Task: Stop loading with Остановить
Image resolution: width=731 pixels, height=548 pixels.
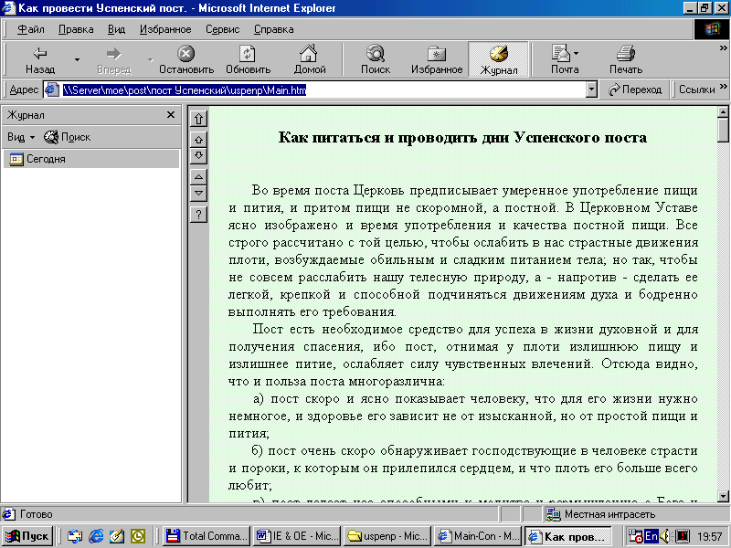Action: click(186, 59)
